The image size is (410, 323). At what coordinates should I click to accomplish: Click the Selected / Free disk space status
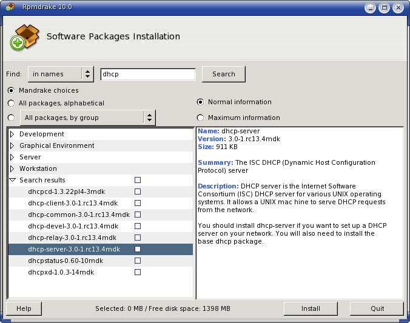[x=163, y=308]
